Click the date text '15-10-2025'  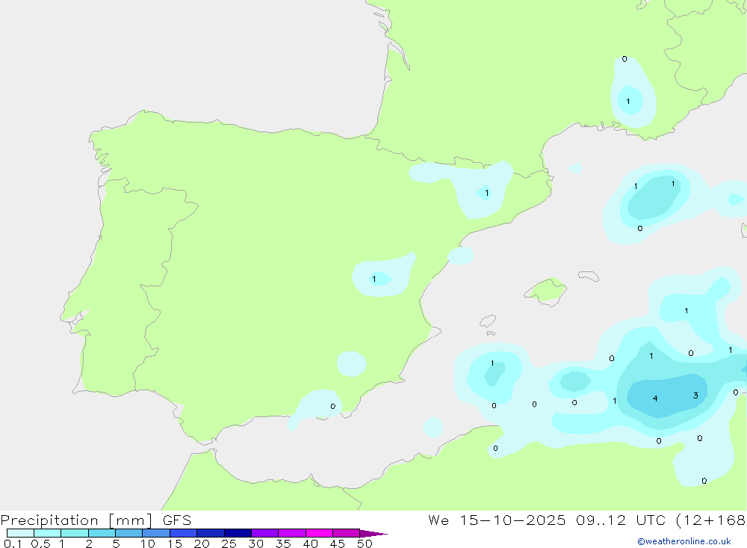[512, 520]
